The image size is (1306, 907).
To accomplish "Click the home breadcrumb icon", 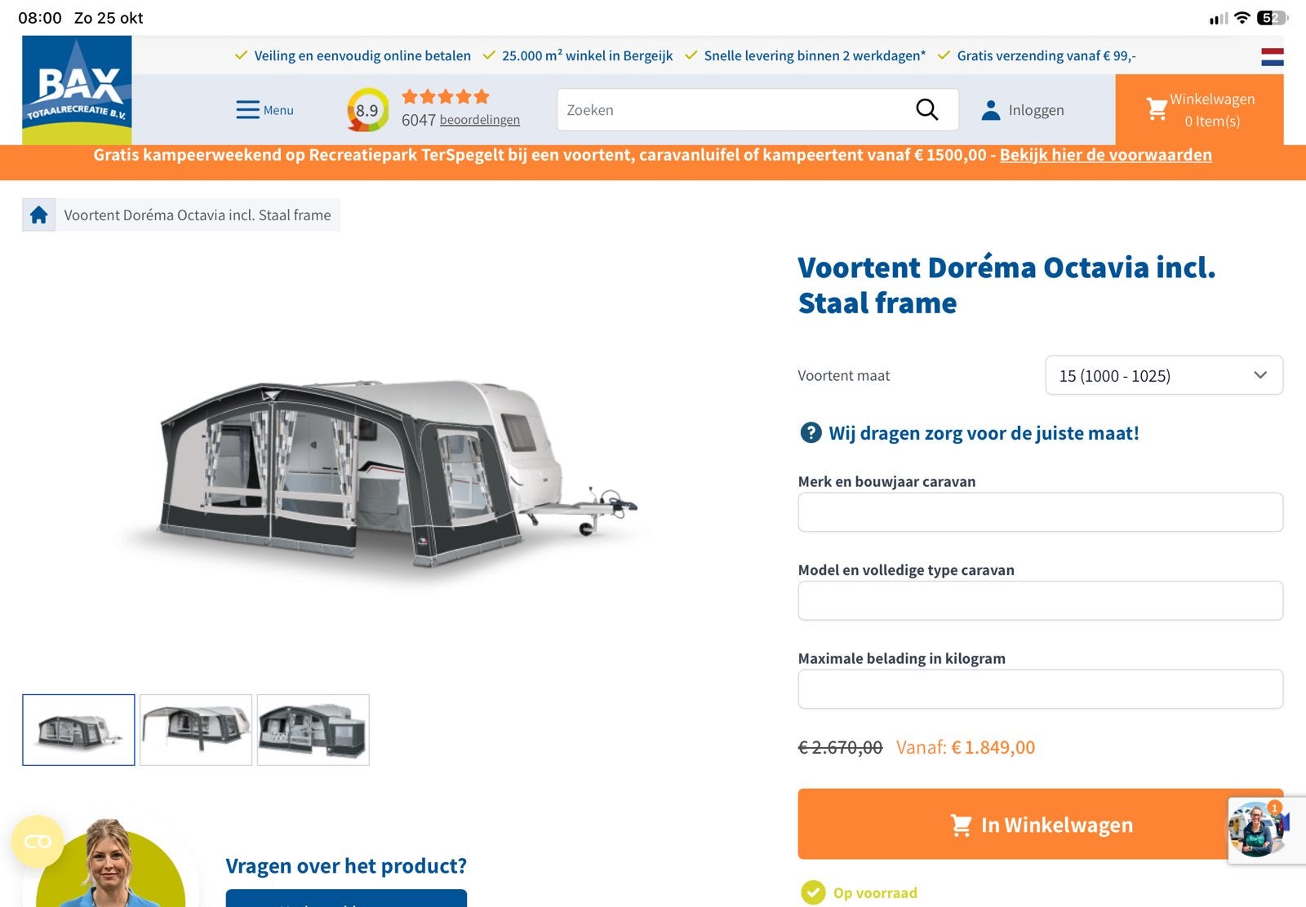I will click(x=38, y=215).
